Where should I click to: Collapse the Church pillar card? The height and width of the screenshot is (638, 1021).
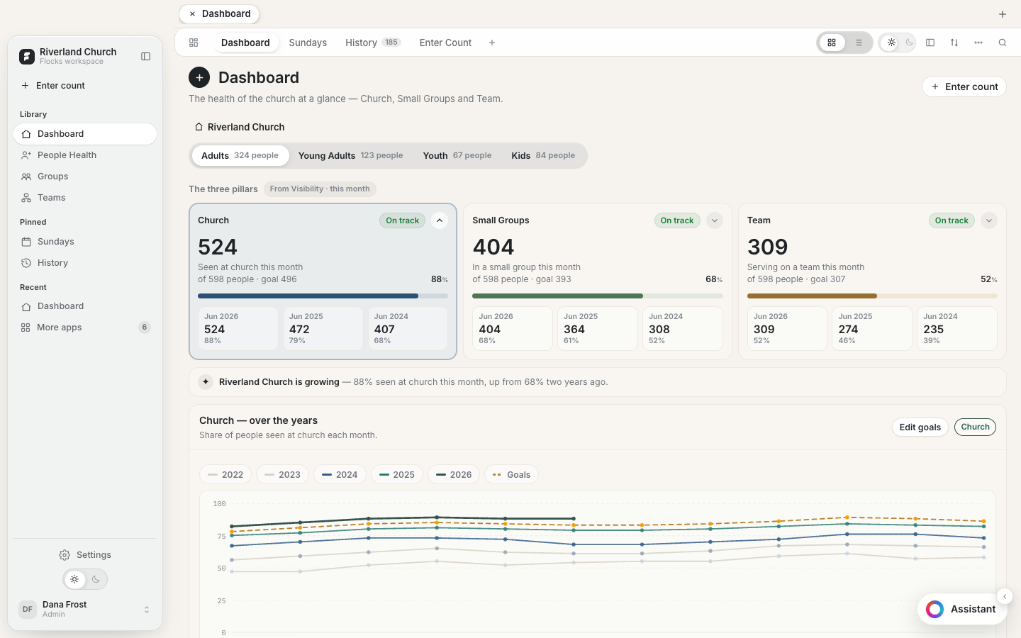pyautogui.click(x=440, y=220)
